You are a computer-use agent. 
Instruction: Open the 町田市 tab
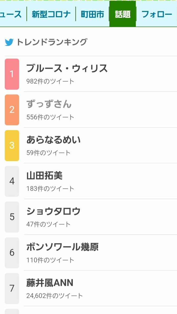(92, 14)
